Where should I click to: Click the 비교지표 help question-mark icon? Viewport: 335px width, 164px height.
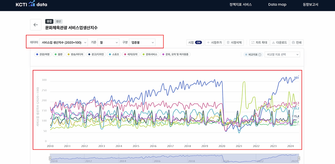tap(260, 55)
